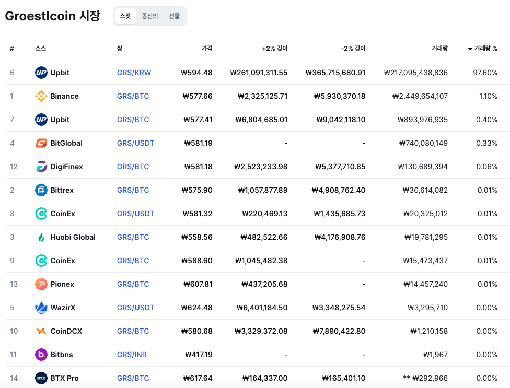This screenshot has width=510, height=388.
Task: Click the CoinEx logo in ₩588.60 row
Action: click(x=41, y=261)
